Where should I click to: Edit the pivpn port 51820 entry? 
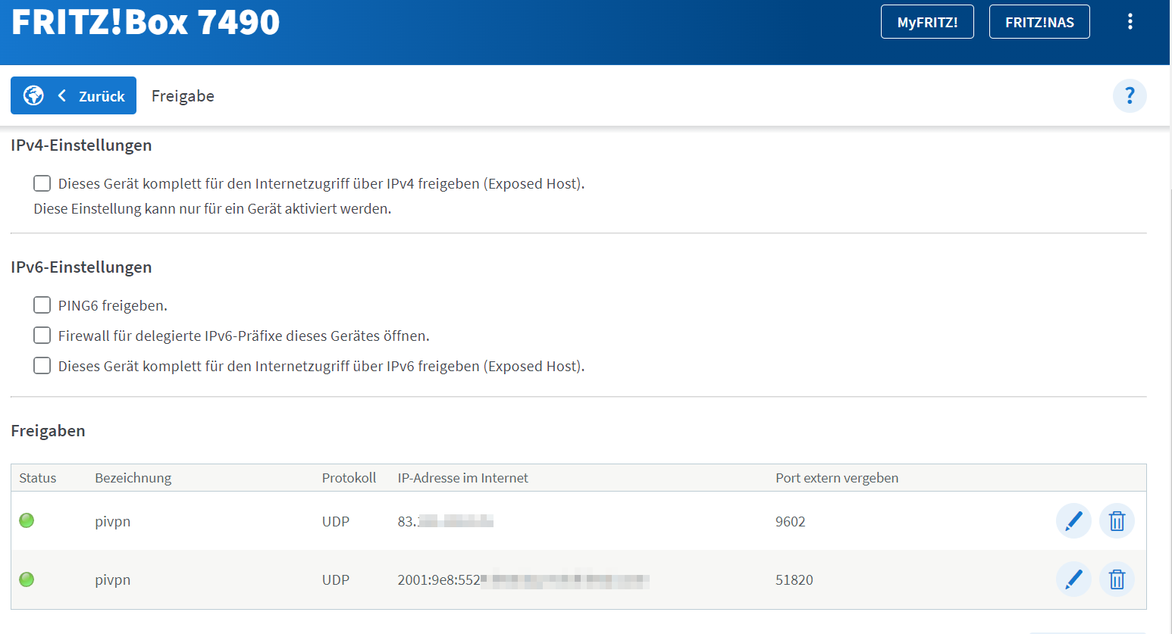[x=1073, y=579]
